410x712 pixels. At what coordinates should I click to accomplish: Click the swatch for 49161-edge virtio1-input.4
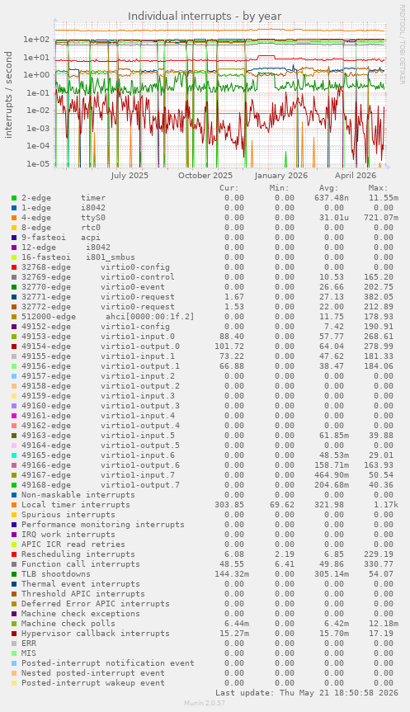pos(14,416)
